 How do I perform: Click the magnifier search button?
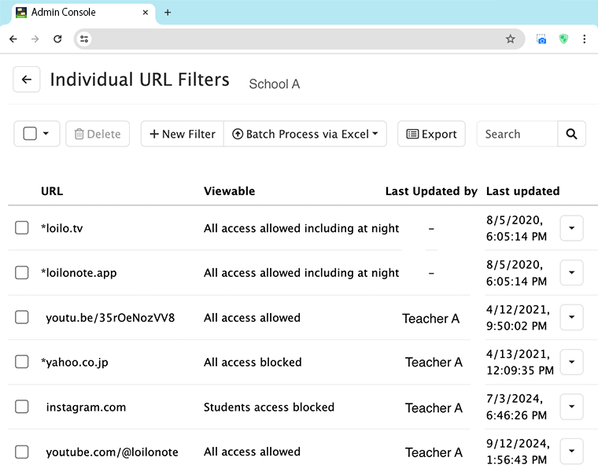pos(571,134)
